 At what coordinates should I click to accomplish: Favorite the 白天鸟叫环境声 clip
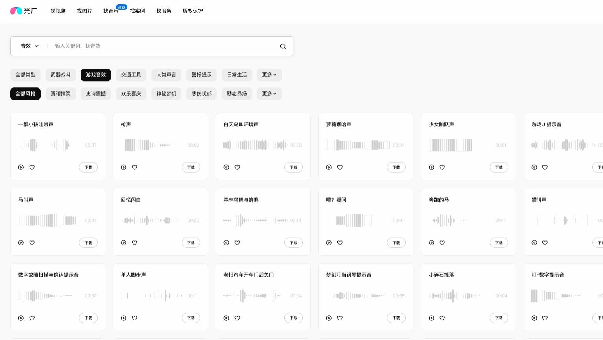237,167
